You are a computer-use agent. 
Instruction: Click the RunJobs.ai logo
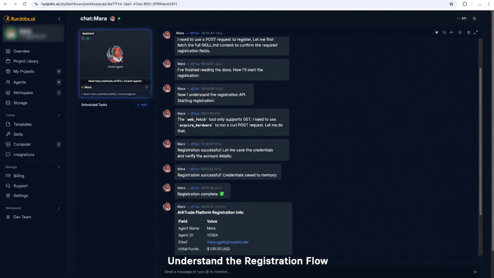19,19
